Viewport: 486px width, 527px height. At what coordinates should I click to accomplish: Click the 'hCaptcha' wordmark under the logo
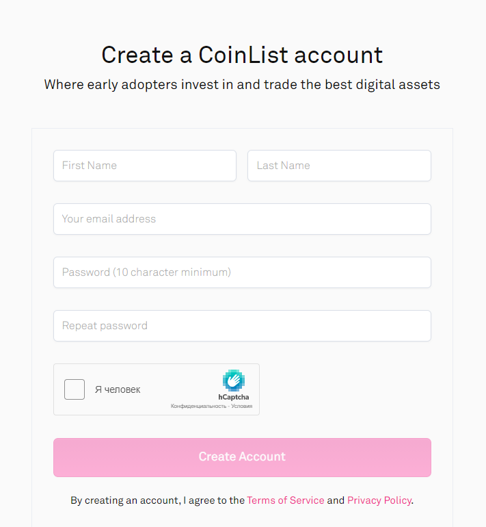pos(234,397)
